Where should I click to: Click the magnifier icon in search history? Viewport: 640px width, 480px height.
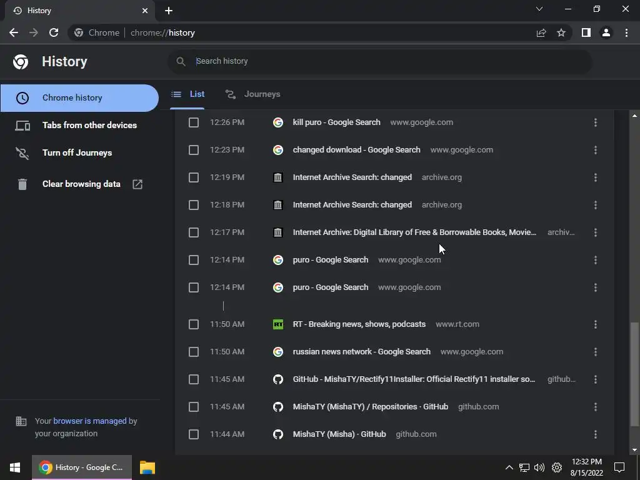tap(181, 61)
